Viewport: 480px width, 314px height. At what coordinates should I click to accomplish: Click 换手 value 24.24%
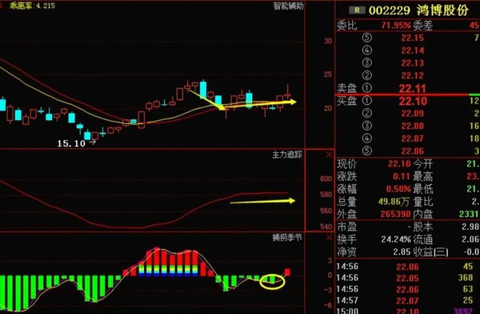tap(396, 239)
